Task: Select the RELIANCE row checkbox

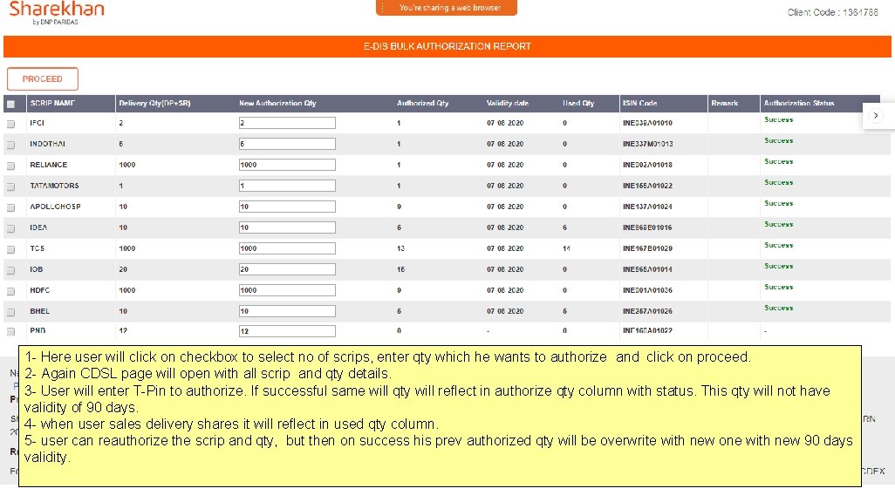Action: [10, 166]
